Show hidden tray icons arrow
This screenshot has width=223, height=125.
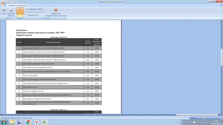pyautogui.click(x=190, y=122)
